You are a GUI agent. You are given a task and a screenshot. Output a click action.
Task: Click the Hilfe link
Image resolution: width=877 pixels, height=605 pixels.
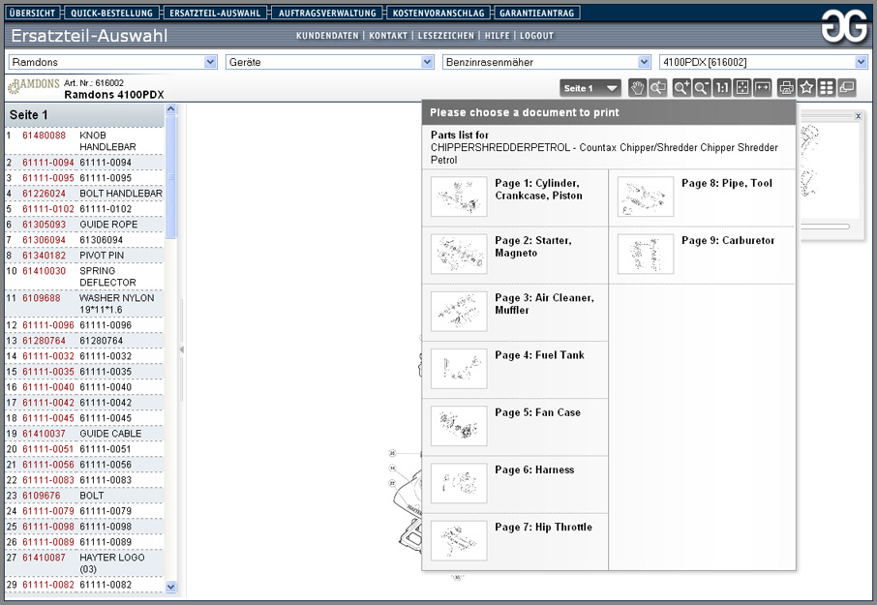pyautogui.click(x=498, y=36)
